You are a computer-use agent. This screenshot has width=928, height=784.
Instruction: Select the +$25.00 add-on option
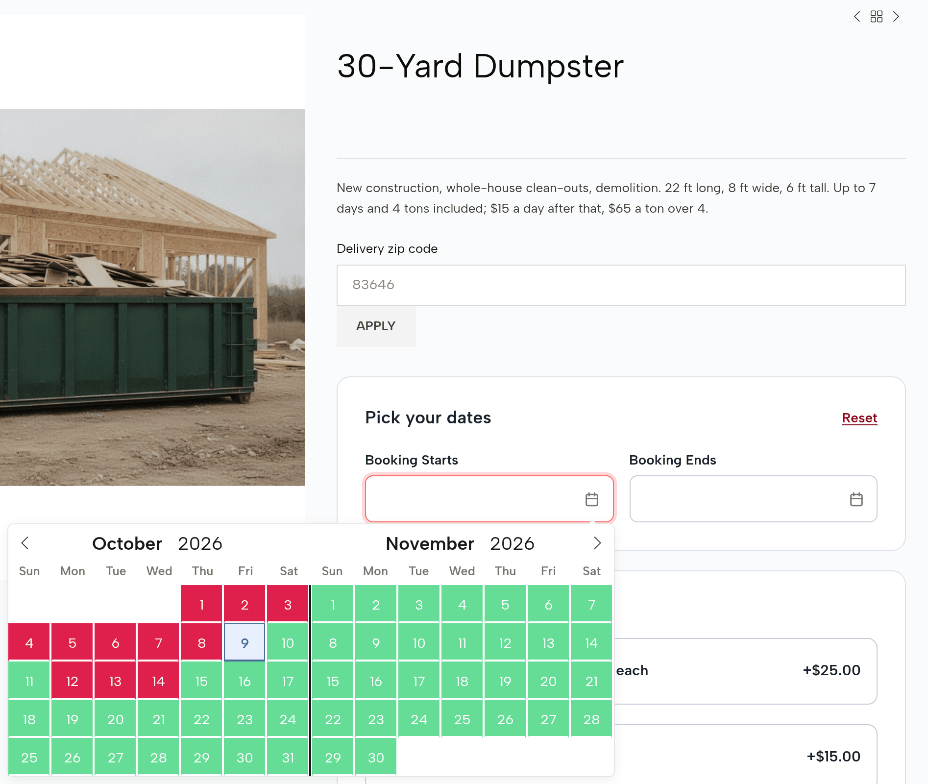[x=745, y=671]
